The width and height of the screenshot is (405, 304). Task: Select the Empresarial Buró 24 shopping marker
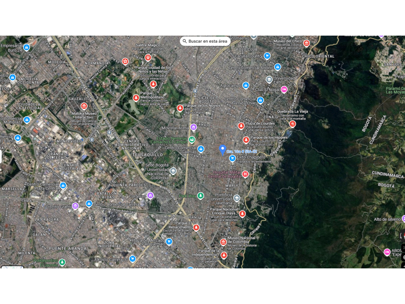coord(26,47)
